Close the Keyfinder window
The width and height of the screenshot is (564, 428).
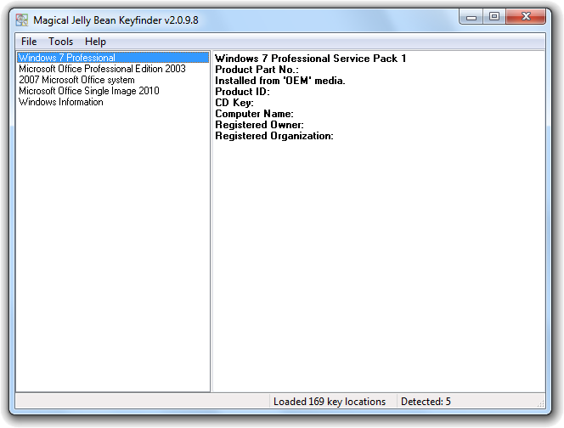click(x=526, y=16)
